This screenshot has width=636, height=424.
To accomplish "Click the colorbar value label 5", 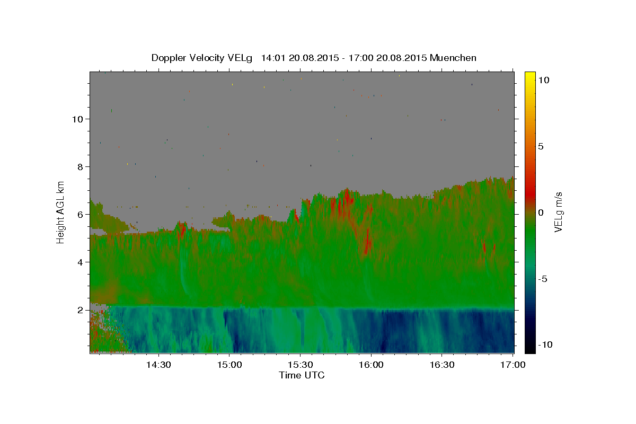I will click(541, 146).
